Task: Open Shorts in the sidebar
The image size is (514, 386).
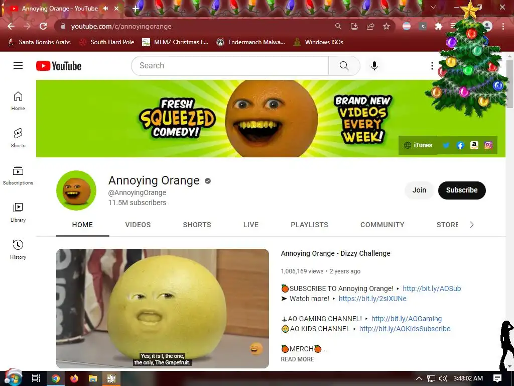Action: [18, 138]
